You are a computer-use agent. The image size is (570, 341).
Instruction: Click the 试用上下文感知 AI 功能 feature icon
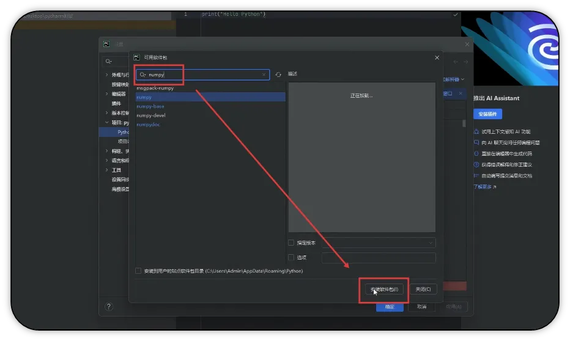[476, 131]
